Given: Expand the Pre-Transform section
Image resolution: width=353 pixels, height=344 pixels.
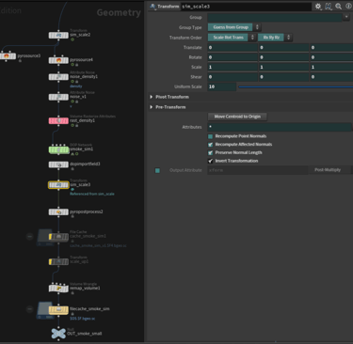Looking at the screenshot, I should tap(152, 107).
